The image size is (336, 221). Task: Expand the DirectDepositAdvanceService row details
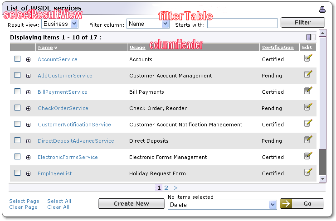pos(28,141)
